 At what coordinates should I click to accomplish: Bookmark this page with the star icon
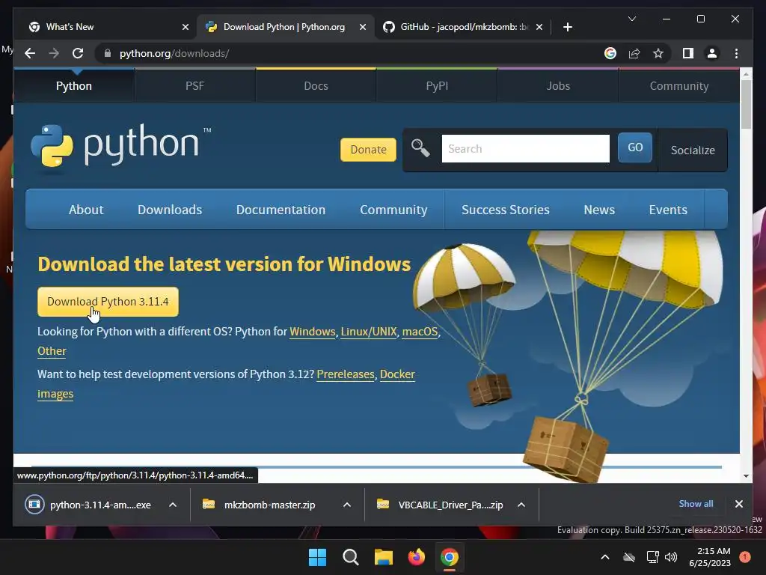pyautogui.click(x=658, y=53)
